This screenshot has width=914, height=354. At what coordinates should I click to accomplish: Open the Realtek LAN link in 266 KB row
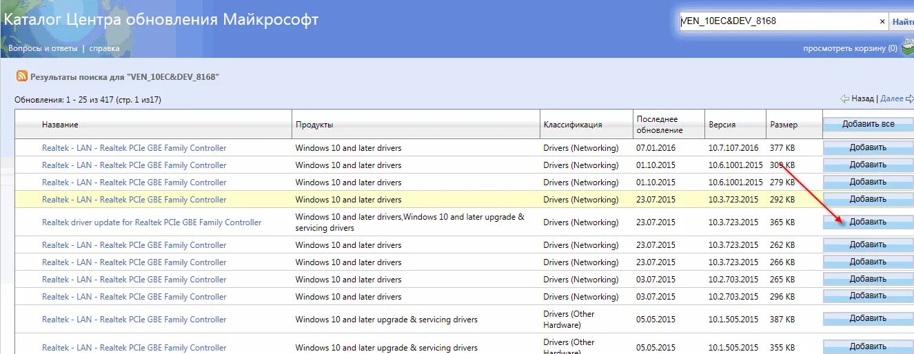tap(134, 262)
